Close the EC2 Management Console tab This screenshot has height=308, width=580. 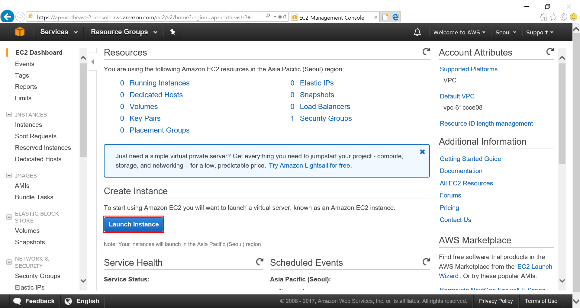[375, 17]
